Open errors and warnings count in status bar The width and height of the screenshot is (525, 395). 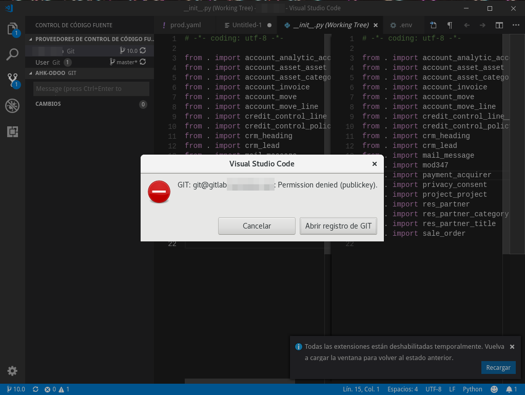coord(56,389)
